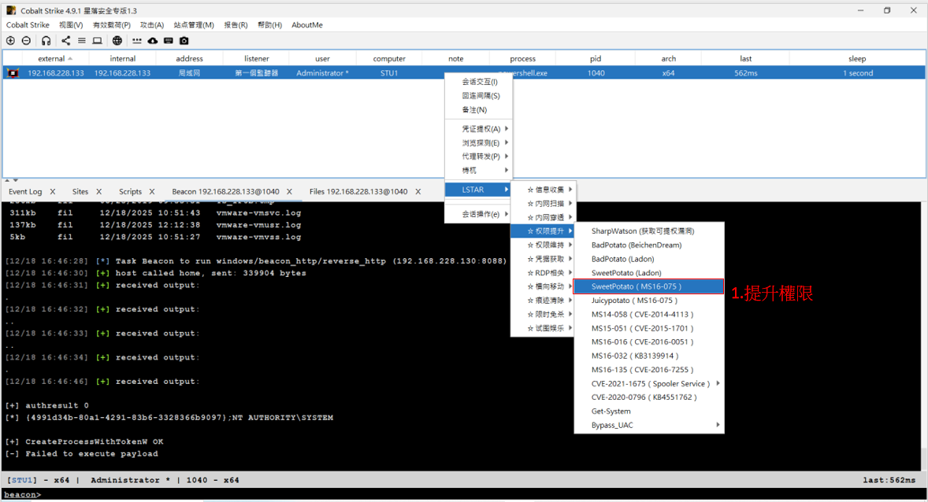Switch to the Files 192.168.228.133@1040 tab
Image resolution: width=928 pixels, height=502 pixels.
(x=358, y=191)
